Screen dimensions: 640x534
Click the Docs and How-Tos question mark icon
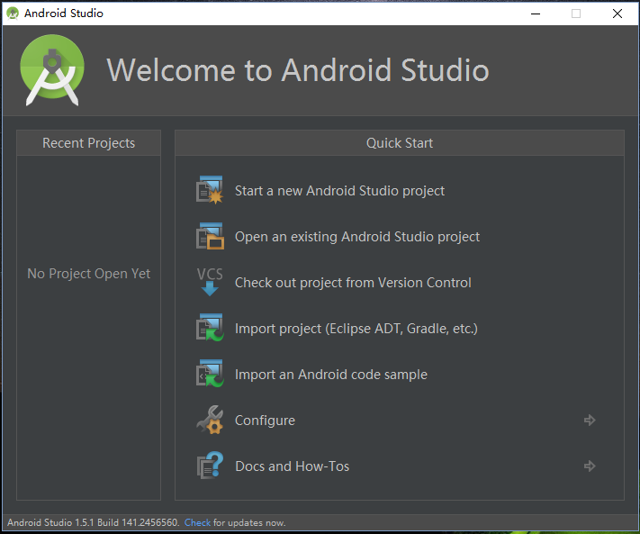[210, 466]
